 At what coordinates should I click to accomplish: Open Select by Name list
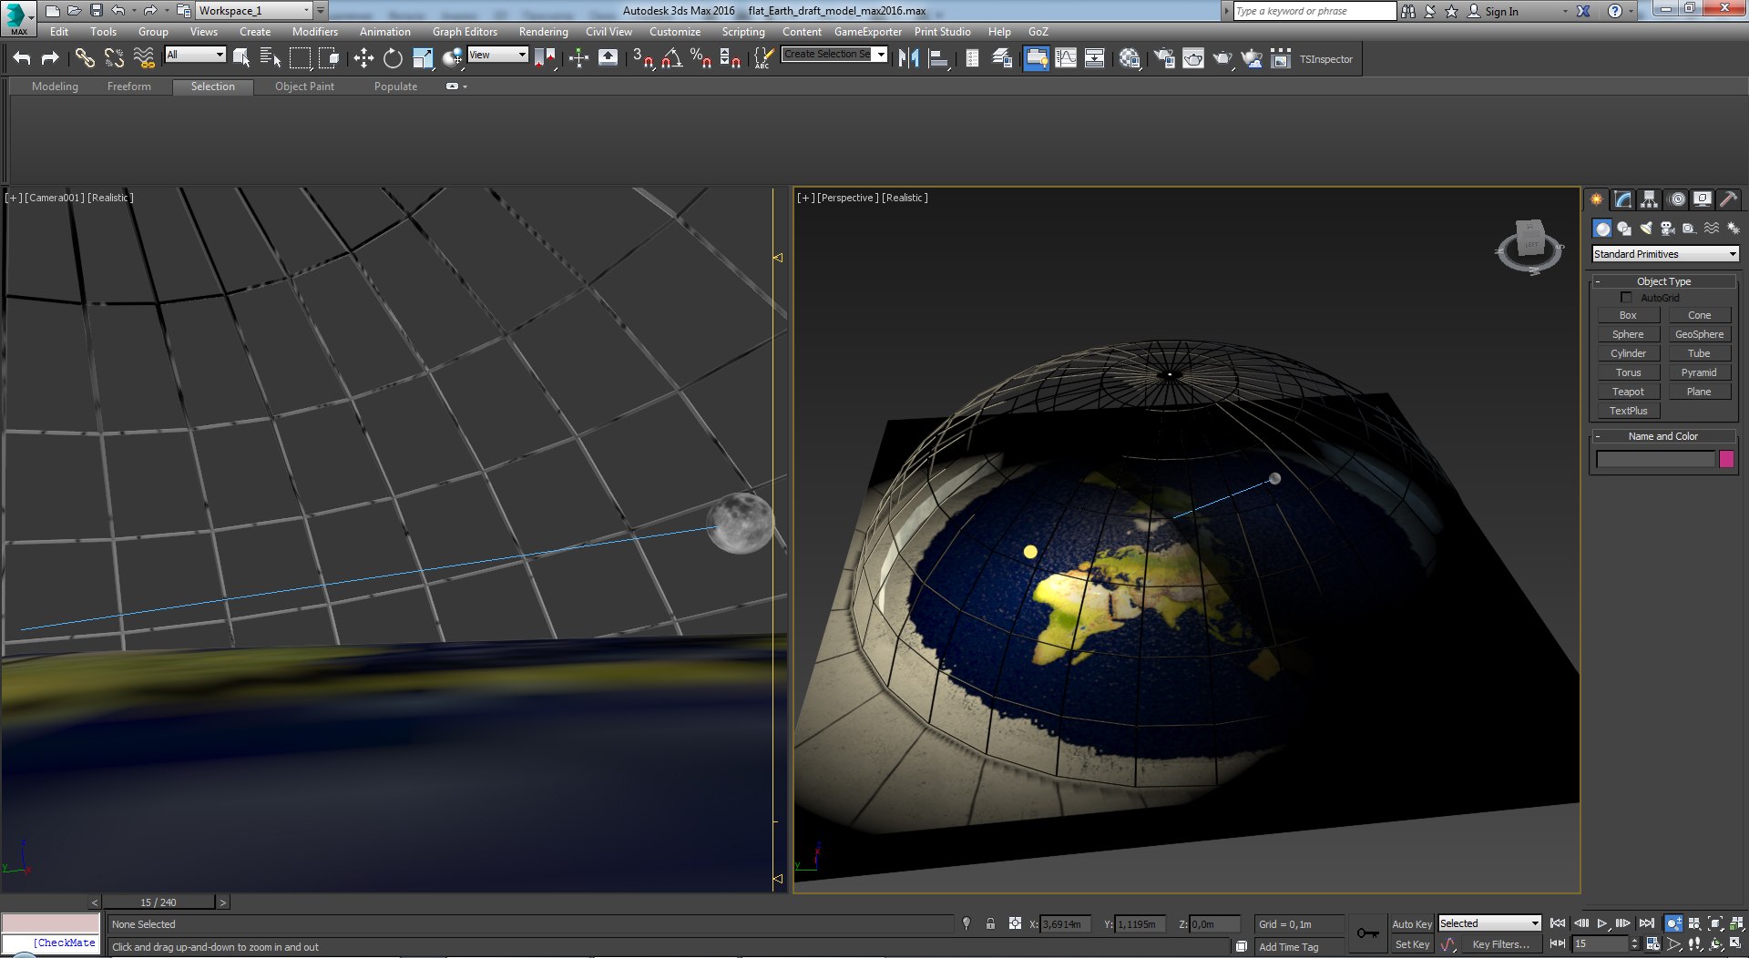pos(271,58)
